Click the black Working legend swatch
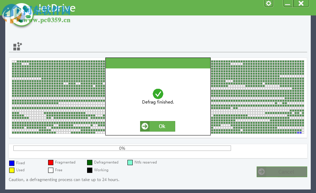 (x=90, y=170)
